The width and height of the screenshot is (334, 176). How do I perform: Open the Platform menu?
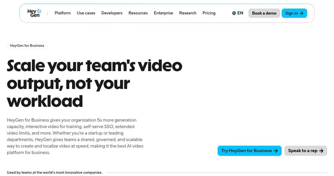63,13
